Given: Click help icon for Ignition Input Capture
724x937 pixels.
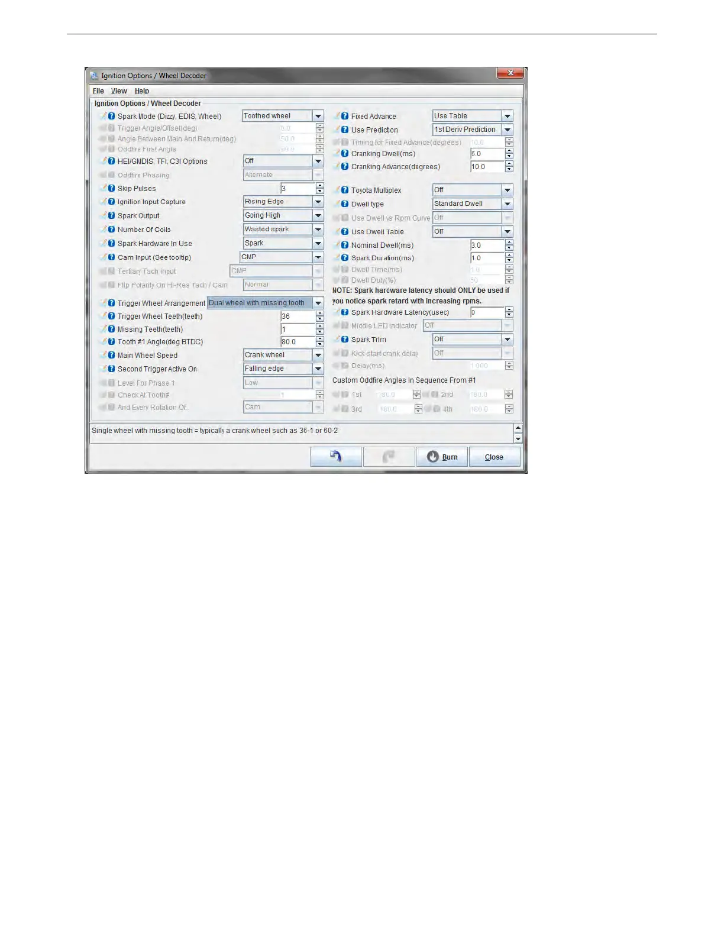Looking at the screenshot, I should point(111,202).
